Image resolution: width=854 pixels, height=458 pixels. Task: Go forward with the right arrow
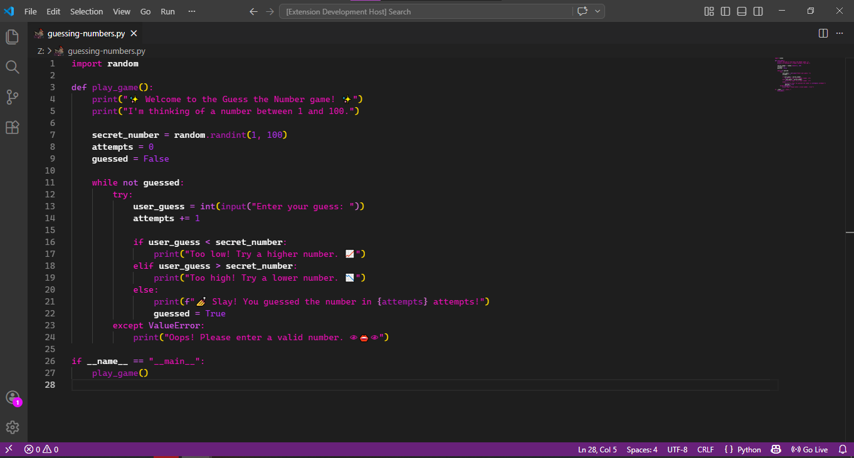270,11
